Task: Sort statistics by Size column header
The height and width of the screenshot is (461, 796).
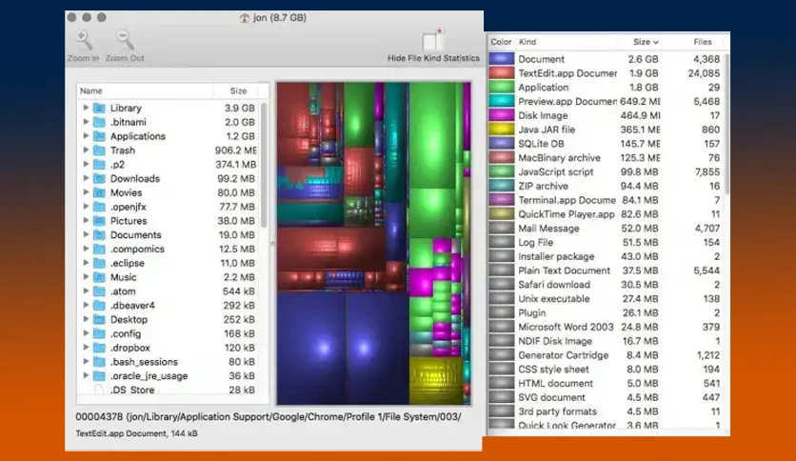Action: tap(640, 42)
